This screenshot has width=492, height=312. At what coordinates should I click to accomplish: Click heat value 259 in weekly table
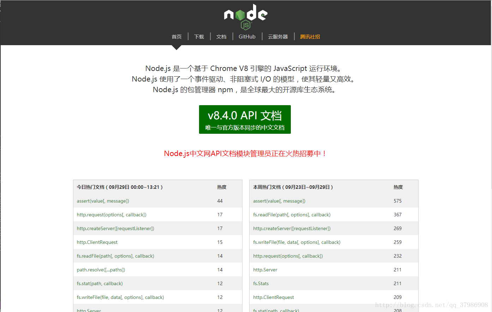pos(398,242)
